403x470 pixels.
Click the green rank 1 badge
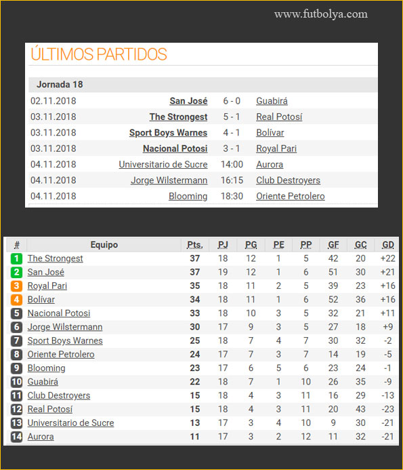point(16,258)
